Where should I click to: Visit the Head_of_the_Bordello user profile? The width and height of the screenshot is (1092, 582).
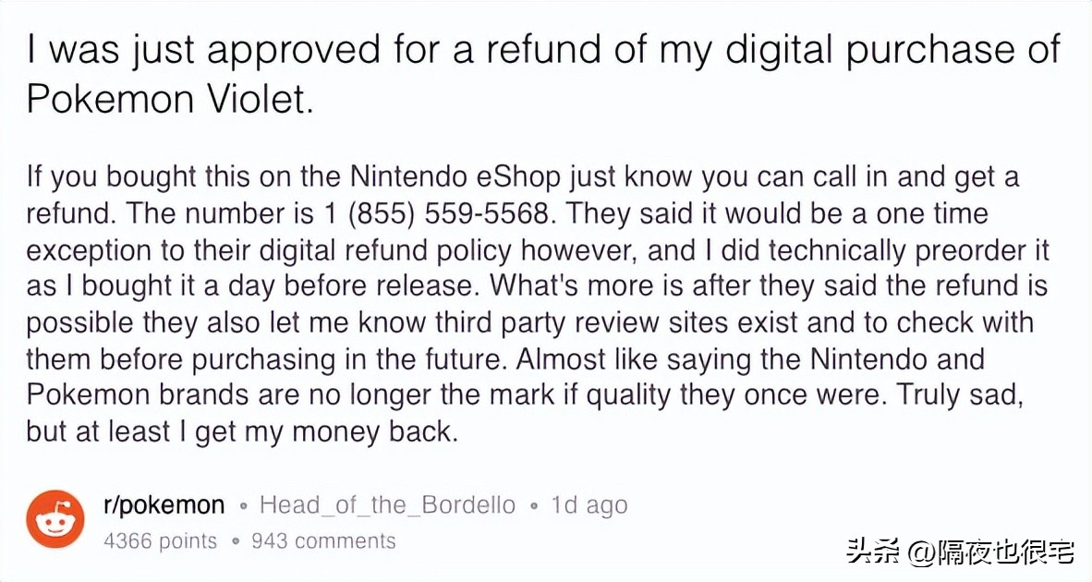click(x=387, y=505)
